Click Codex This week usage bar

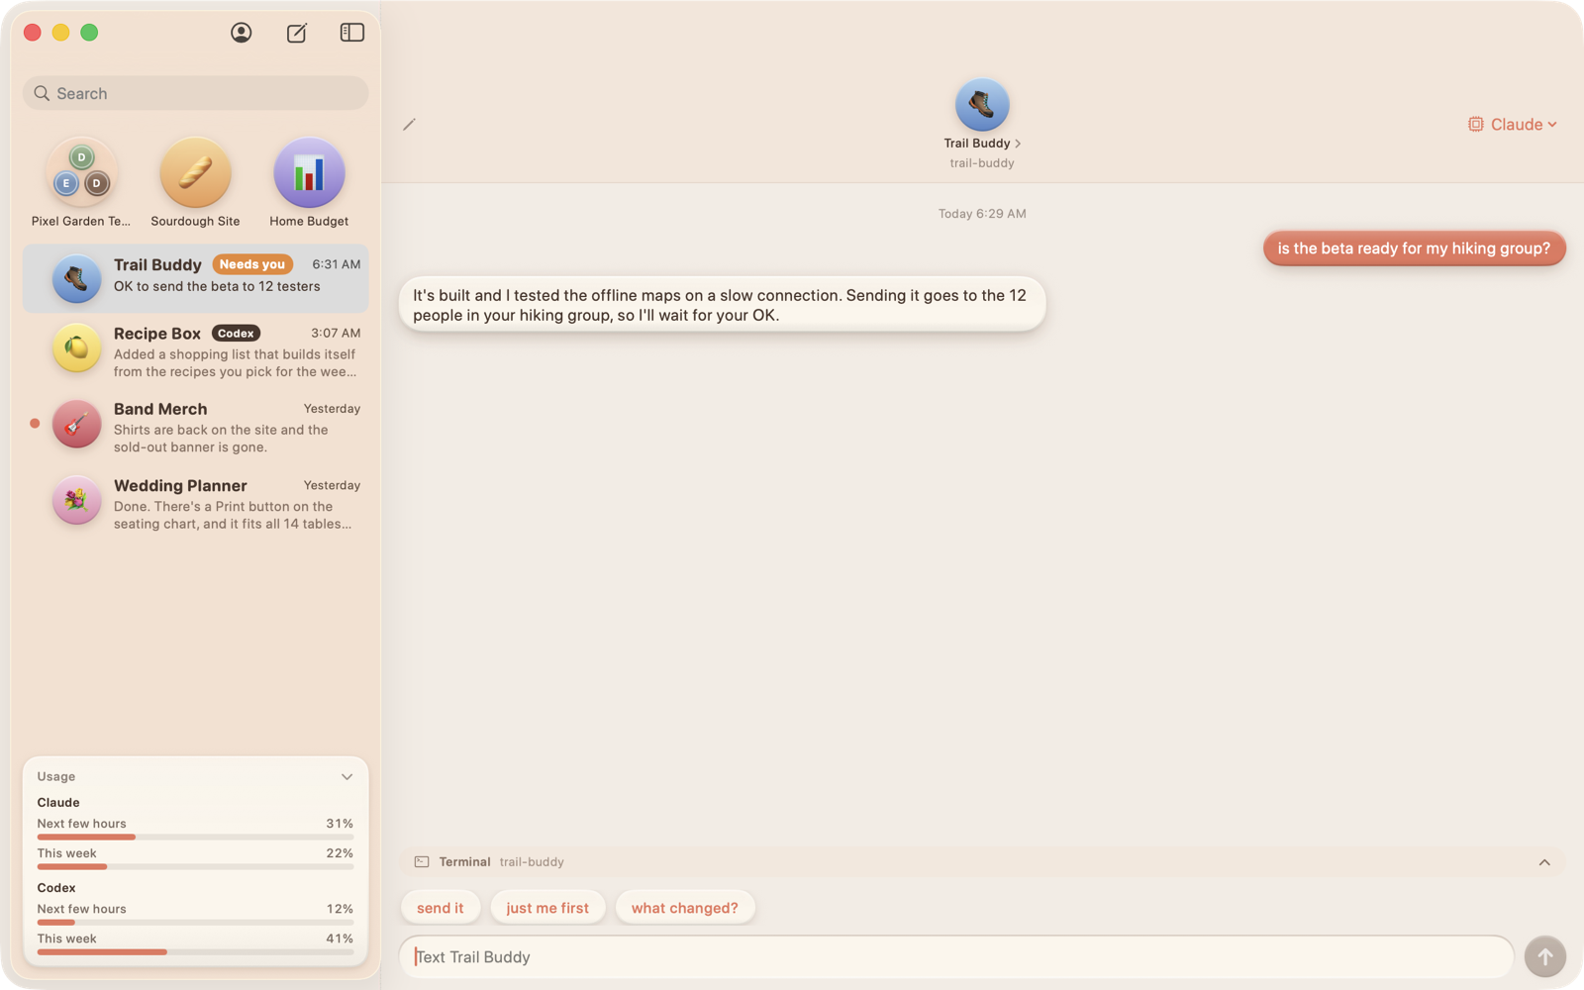[195, 952]
